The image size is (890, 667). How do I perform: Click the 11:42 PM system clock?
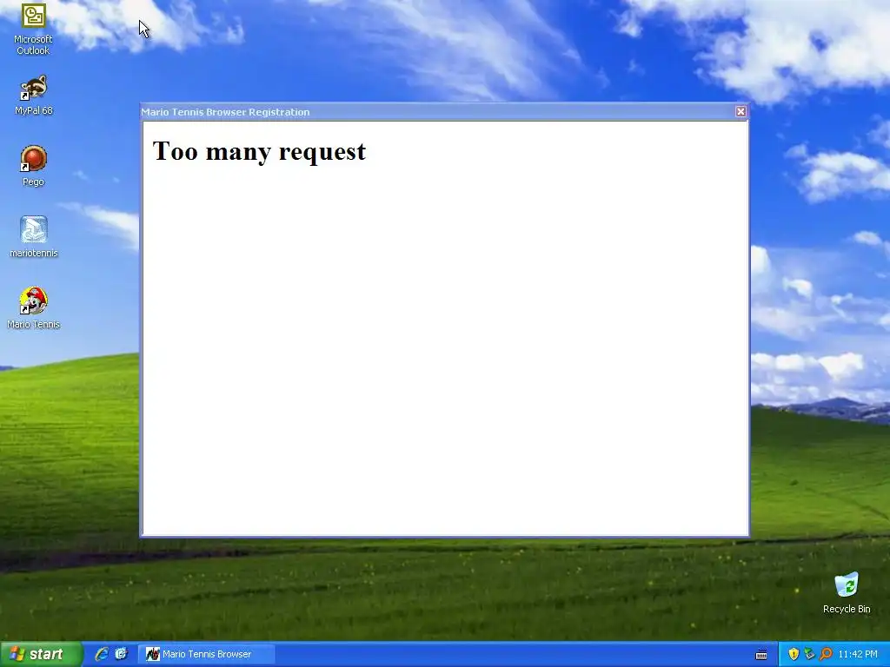(858, 654)
